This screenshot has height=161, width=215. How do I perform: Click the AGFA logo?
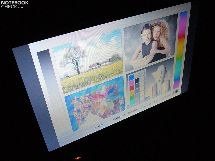99,126
